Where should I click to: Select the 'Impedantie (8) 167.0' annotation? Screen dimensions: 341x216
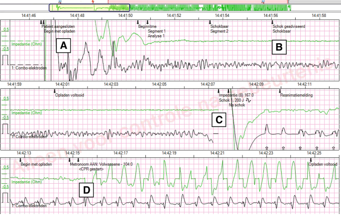(236, 95)
